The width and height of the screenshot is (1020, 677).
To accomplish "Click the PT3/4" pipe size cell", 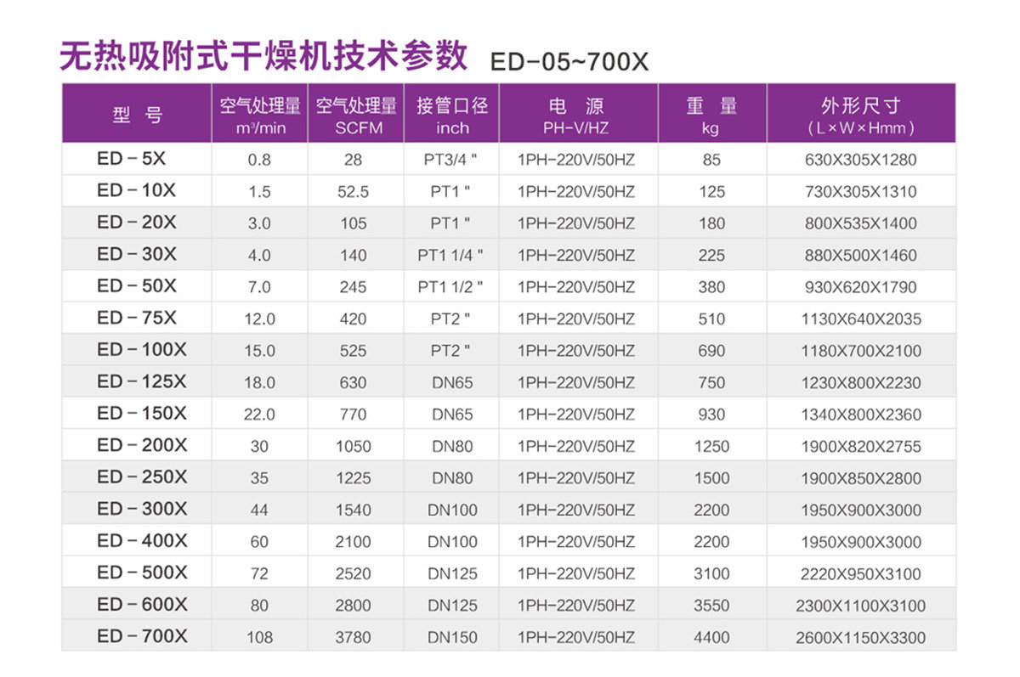I will coord(451,160).
